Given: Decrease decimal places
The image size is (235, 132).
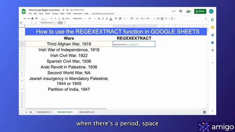Looking at the screenshot, I should point(59,19).
